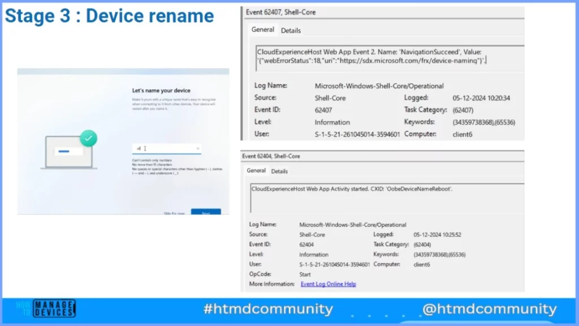The width and height of the screenshot is (579, 326).
Task: Select Log Name value in Event 62404 panel
Action: click(353, 225)
